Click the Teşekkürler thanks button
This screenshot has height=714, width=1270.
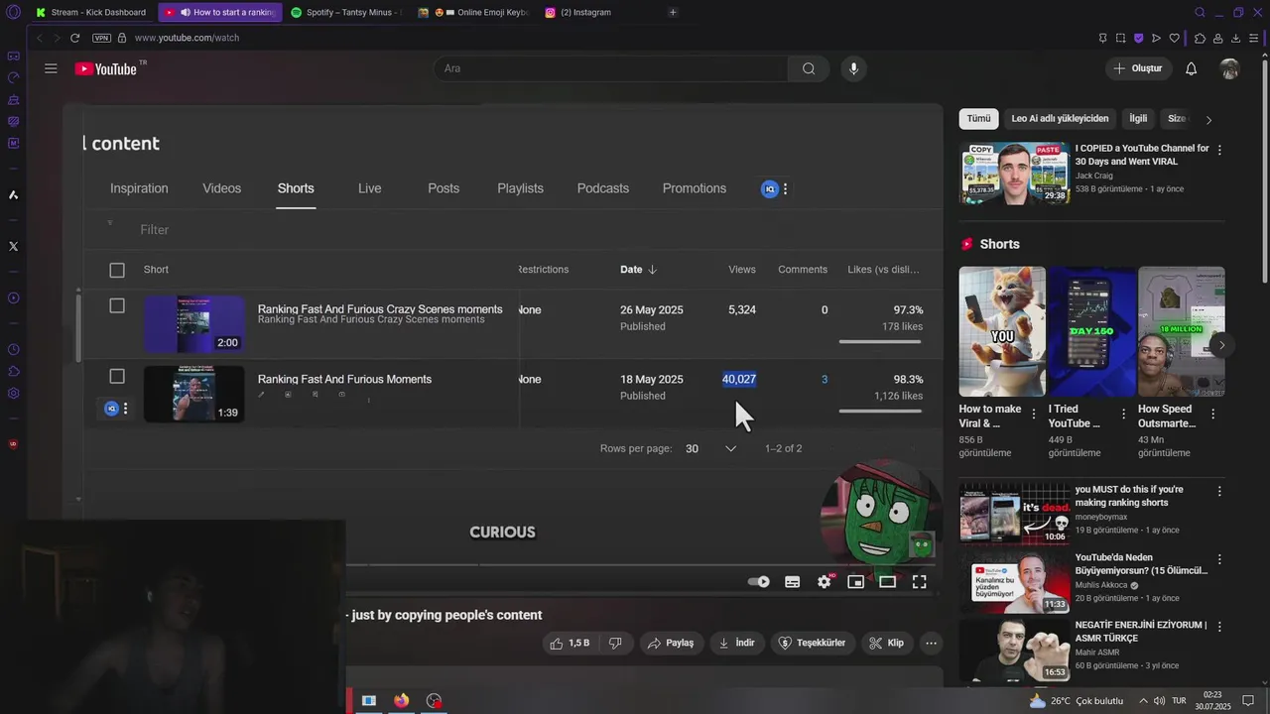(x=813, y=643)
